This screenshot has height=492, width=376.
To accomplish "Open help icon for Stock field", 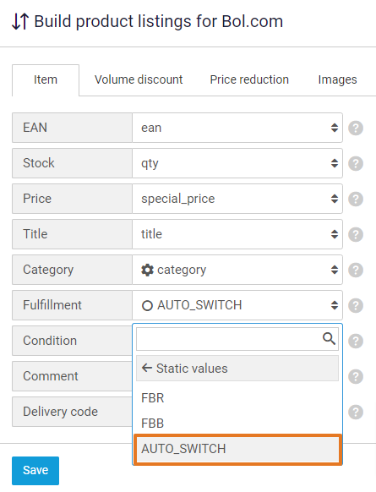I will [356, 163].
